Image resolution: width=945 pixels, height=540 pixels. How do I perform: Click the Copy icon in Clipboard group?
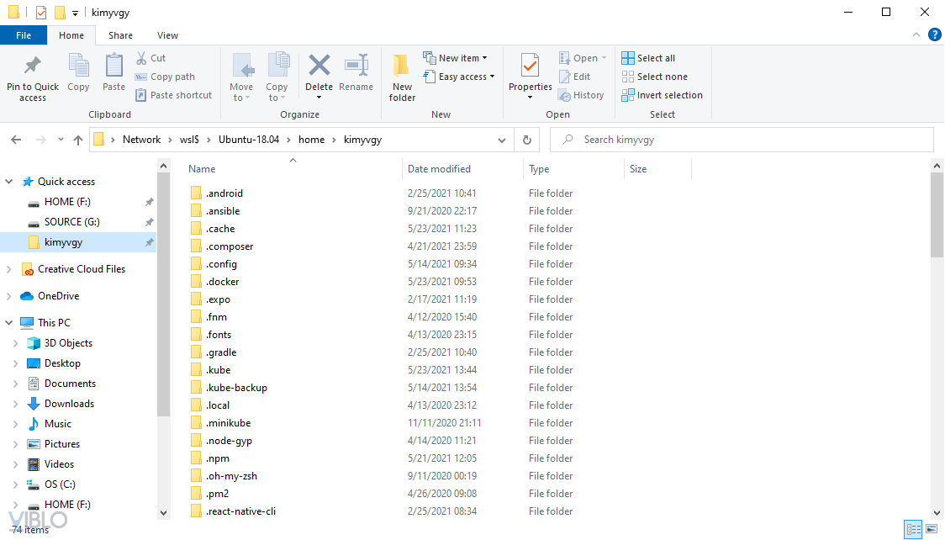pyautogui.click(x=78, y=66)
